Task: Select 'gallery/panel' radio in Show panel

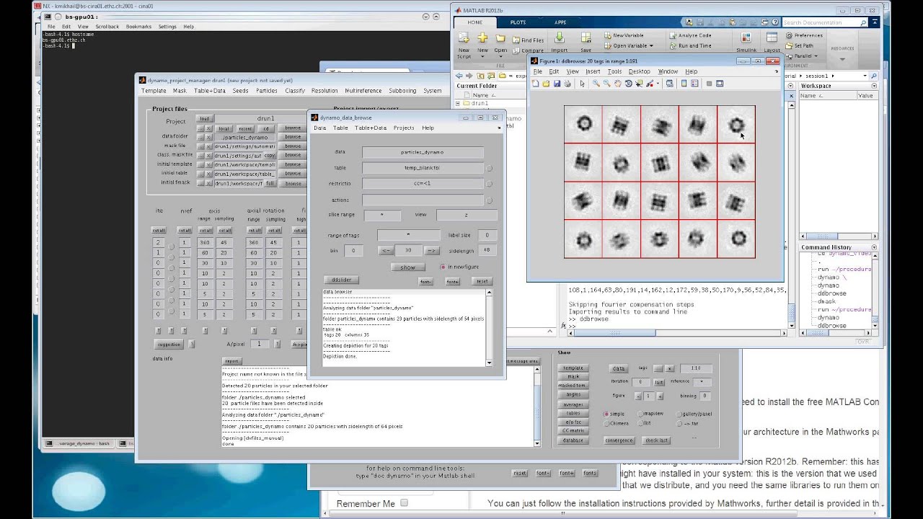Action: pyautogui.click(x=679, y=414)
